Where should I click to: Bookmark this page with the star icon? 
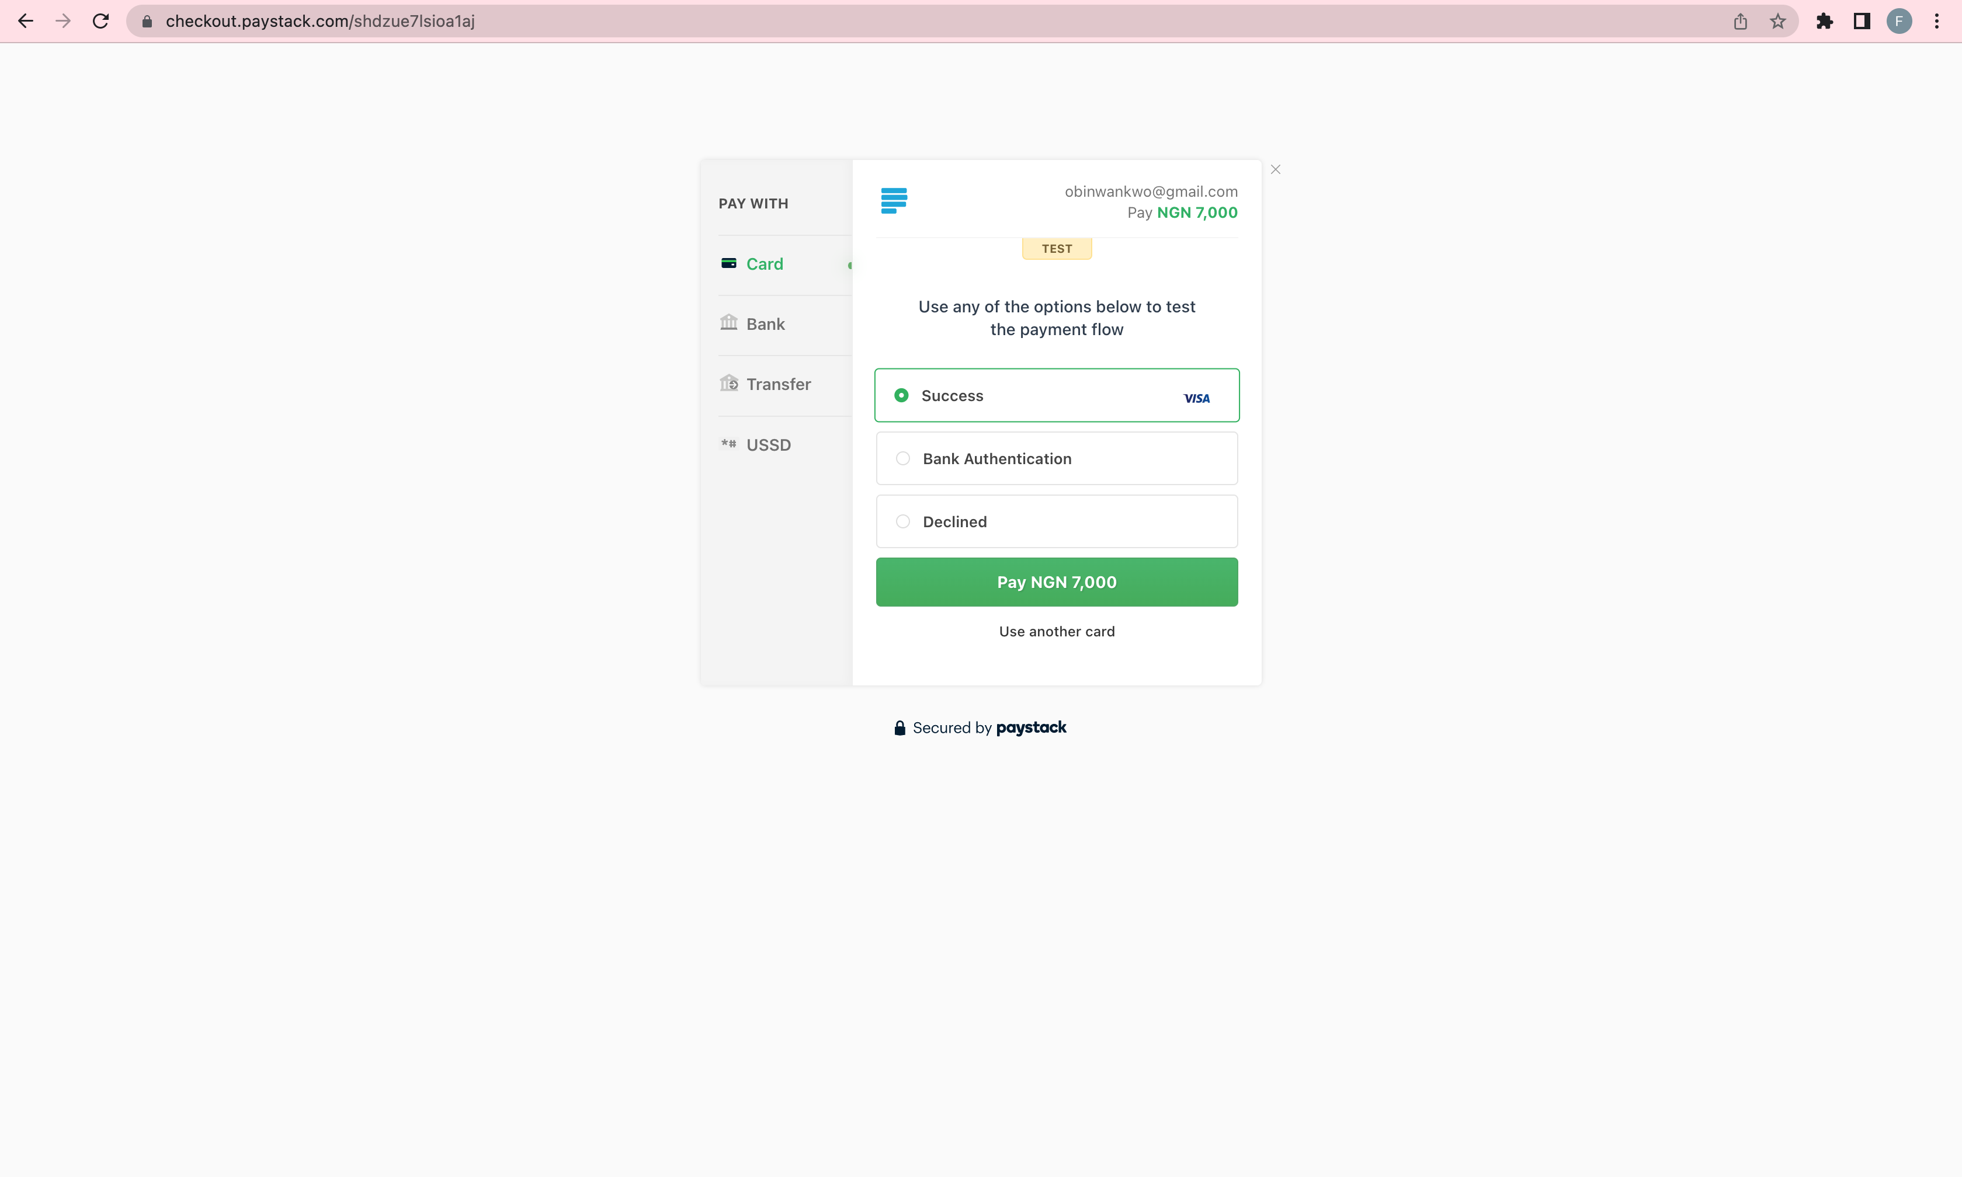pyautogui.click(x=1777, y=20)
